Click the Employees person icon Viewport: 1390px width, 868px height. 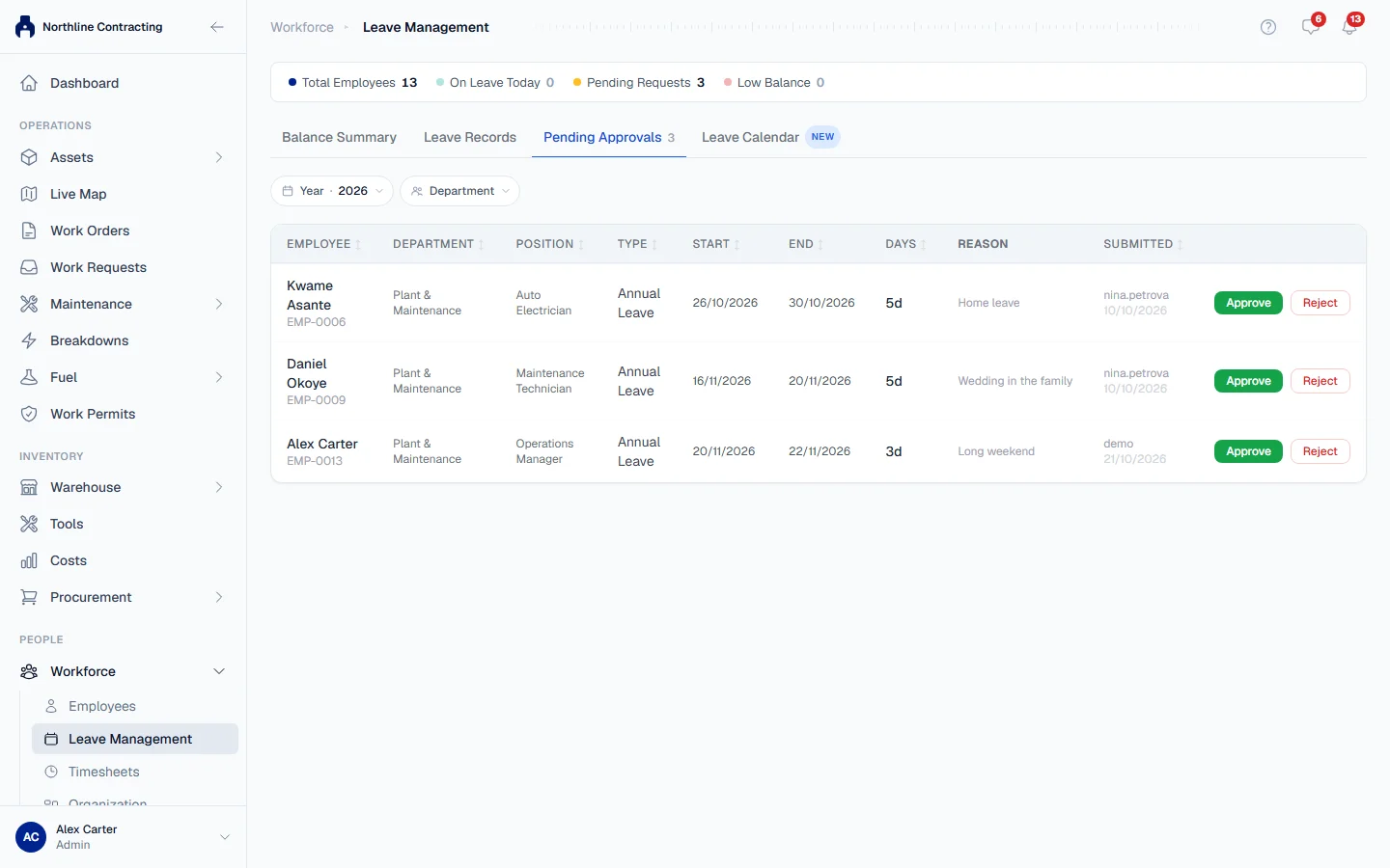[x=51, y=706]
